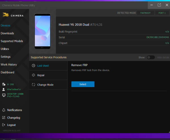Open the Changelog label
This screenshot has height=140, width=170.
coord(14,118)
